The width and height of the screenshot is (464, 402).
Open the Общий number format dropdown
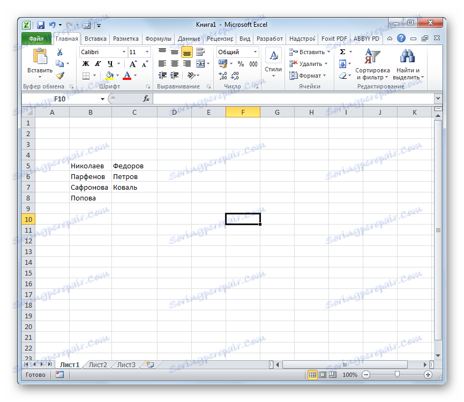(255, 52)
